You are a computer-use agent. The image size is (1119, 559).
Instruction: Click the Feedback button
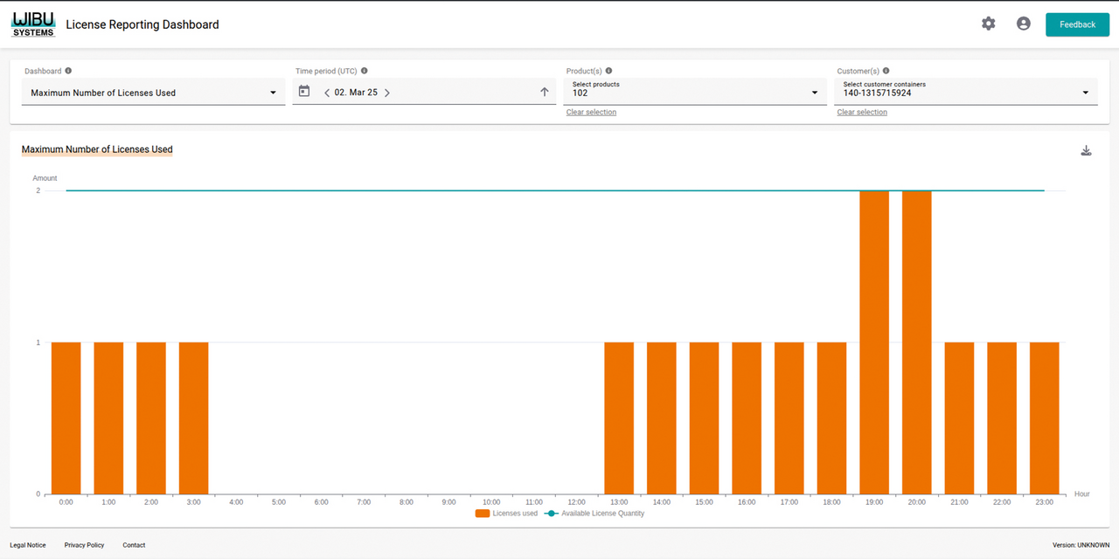point(1077,24)
